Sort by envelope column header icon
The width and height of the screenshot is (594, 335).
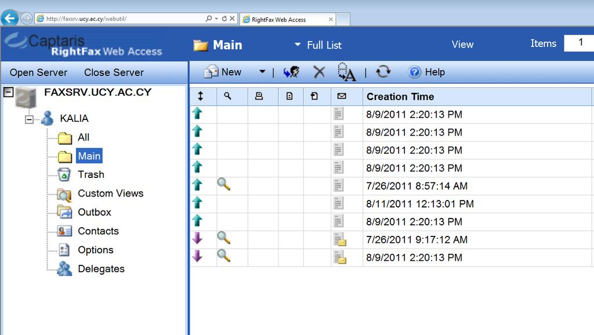click(342, 96)
